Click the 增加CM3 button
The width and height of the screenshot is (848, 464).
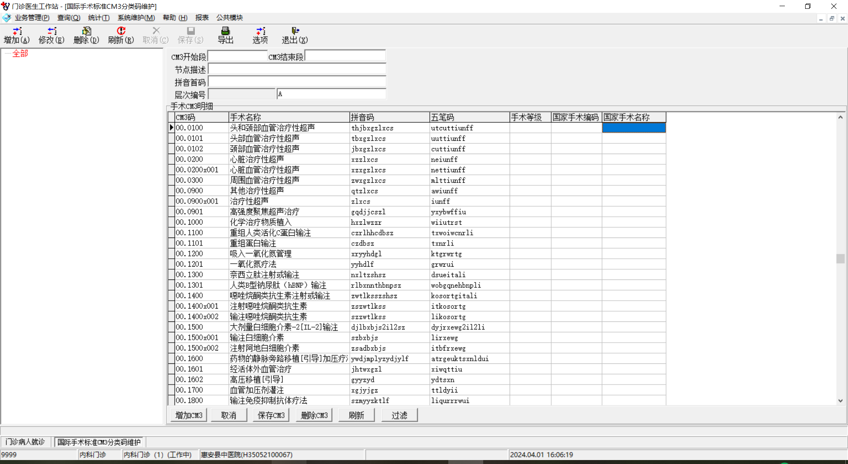click(x=189, y=415)
